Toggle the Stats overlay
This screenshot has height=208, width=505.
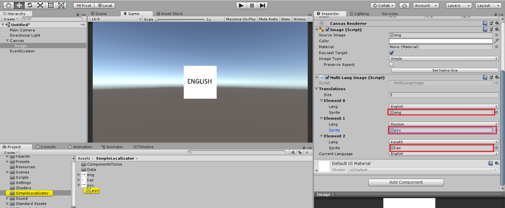click(285, 19)
